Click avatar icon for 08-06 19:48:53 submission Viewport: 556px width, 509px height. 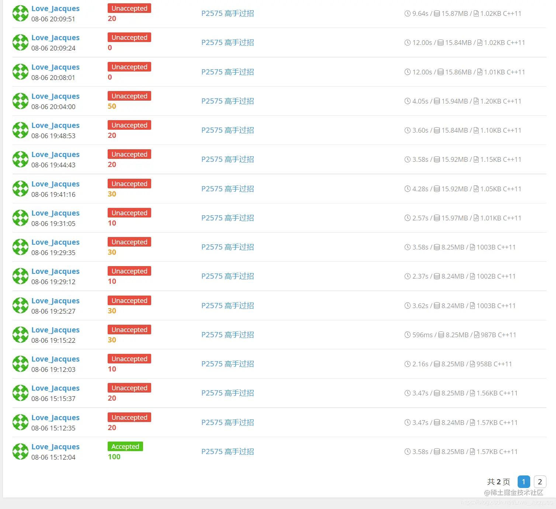coord(20,130)
